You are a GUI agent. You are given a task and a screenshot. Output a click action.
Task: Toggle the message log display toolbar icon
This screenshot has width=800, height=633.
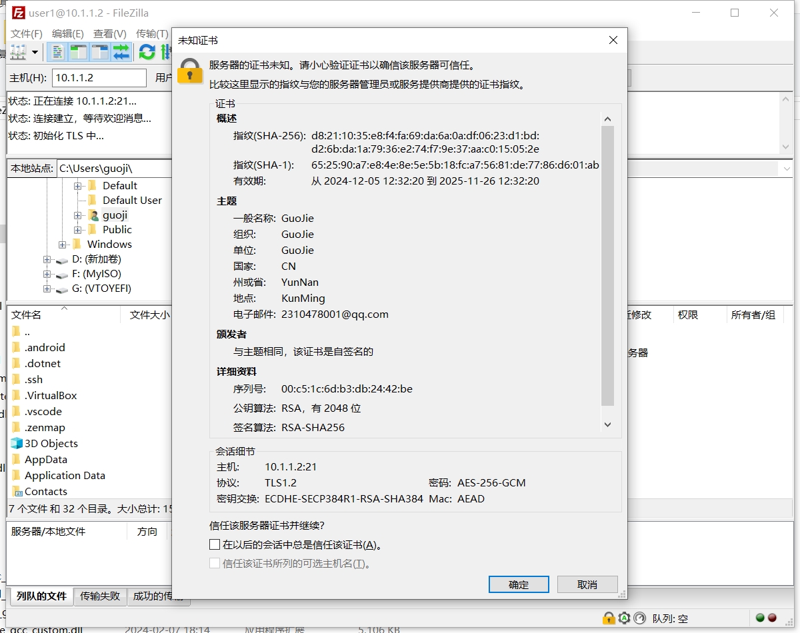pyautogui.click(x=58, y=51)
